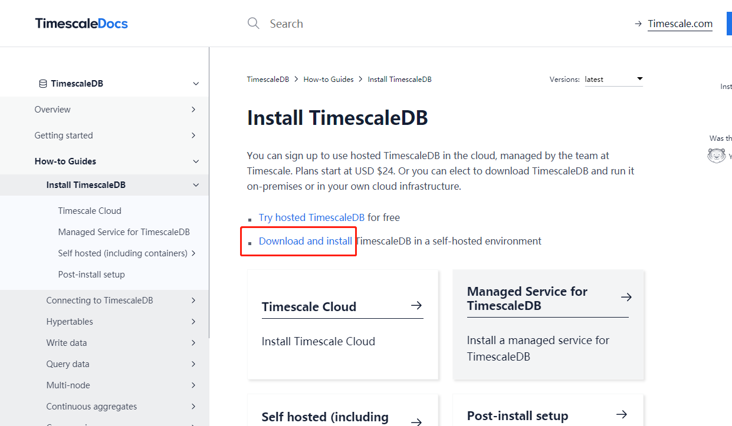Click the Install Timescale Cloud description text

pyautogui.click(x=319, y=342)
